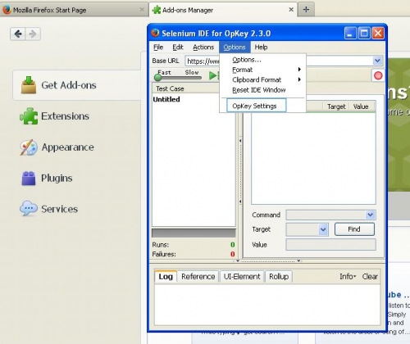
Task: Open the Appearance palette icon
Action: (x=29, y=147)
